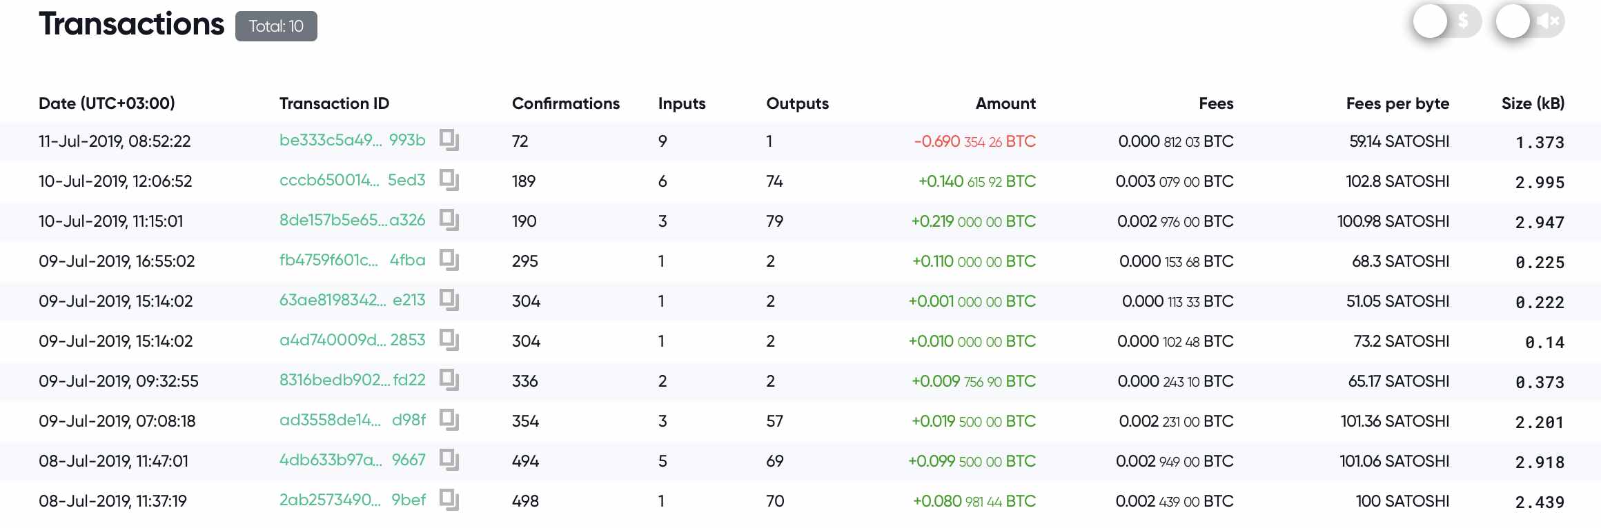Open transaction be333c5a49...993b
This screenshot has height=528, width=1601.
point(352,140)
